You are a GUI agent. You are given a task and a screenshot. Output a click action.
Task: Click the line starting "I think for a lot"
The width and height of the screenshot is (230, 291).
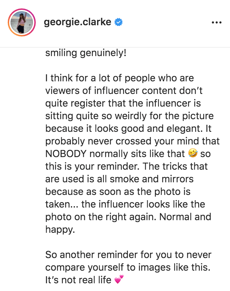pos(119,78)
